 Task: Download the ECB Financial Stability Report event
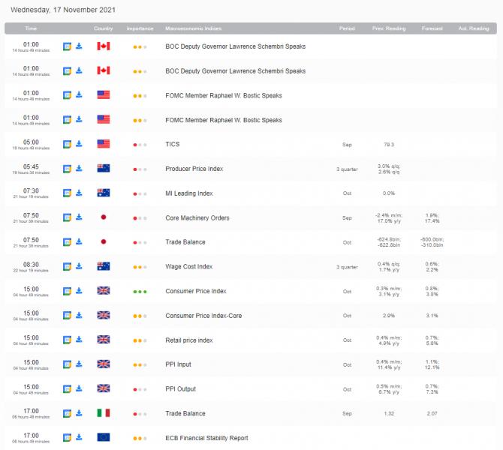(x=79, y=437)
